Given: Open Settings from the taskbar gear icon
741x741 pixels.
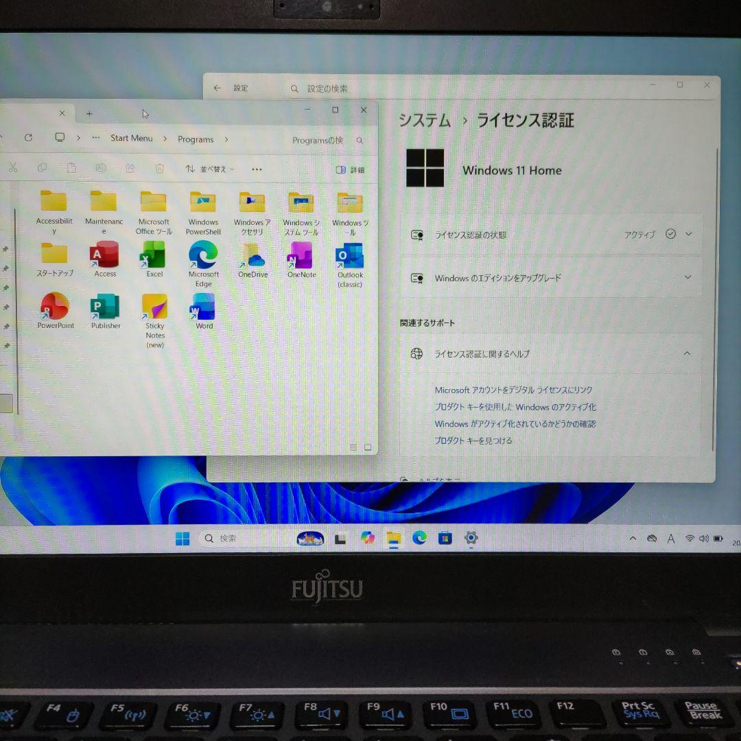Looking at the screenshot, I should [x=471, y=539].
